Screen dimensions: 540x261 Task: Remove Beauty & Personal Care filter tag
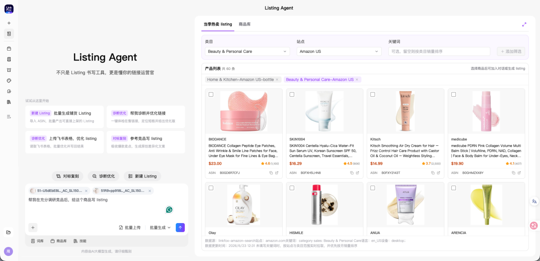tap(357, 80)
